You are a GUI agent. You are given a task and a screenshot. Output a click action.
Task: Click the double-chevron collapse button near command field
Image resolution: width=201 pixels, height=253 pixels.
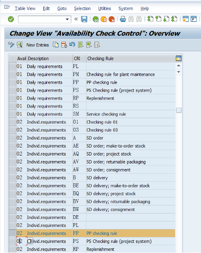coord(76,19)
